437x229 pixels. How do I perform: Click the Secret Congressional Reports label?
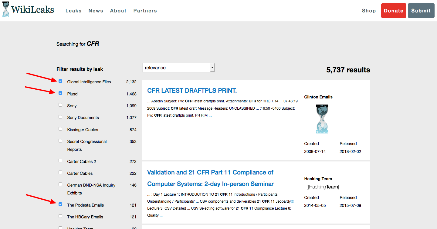tap(87, 145)
